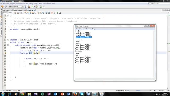Switch to the ButtonImg.java tab
The image size is (170, 96).
(18, 10)
